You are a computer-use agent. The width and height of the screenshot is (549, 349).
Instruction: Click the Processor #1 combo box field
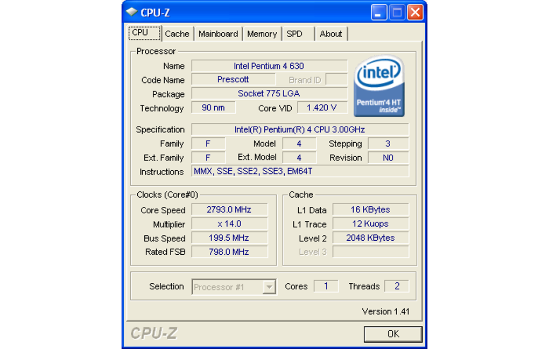(x=234, y=287)
